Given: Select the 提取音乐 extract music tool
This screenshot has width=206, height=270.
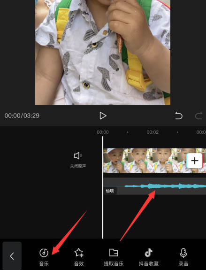Looking at the screenshot, I should (114, 257).
